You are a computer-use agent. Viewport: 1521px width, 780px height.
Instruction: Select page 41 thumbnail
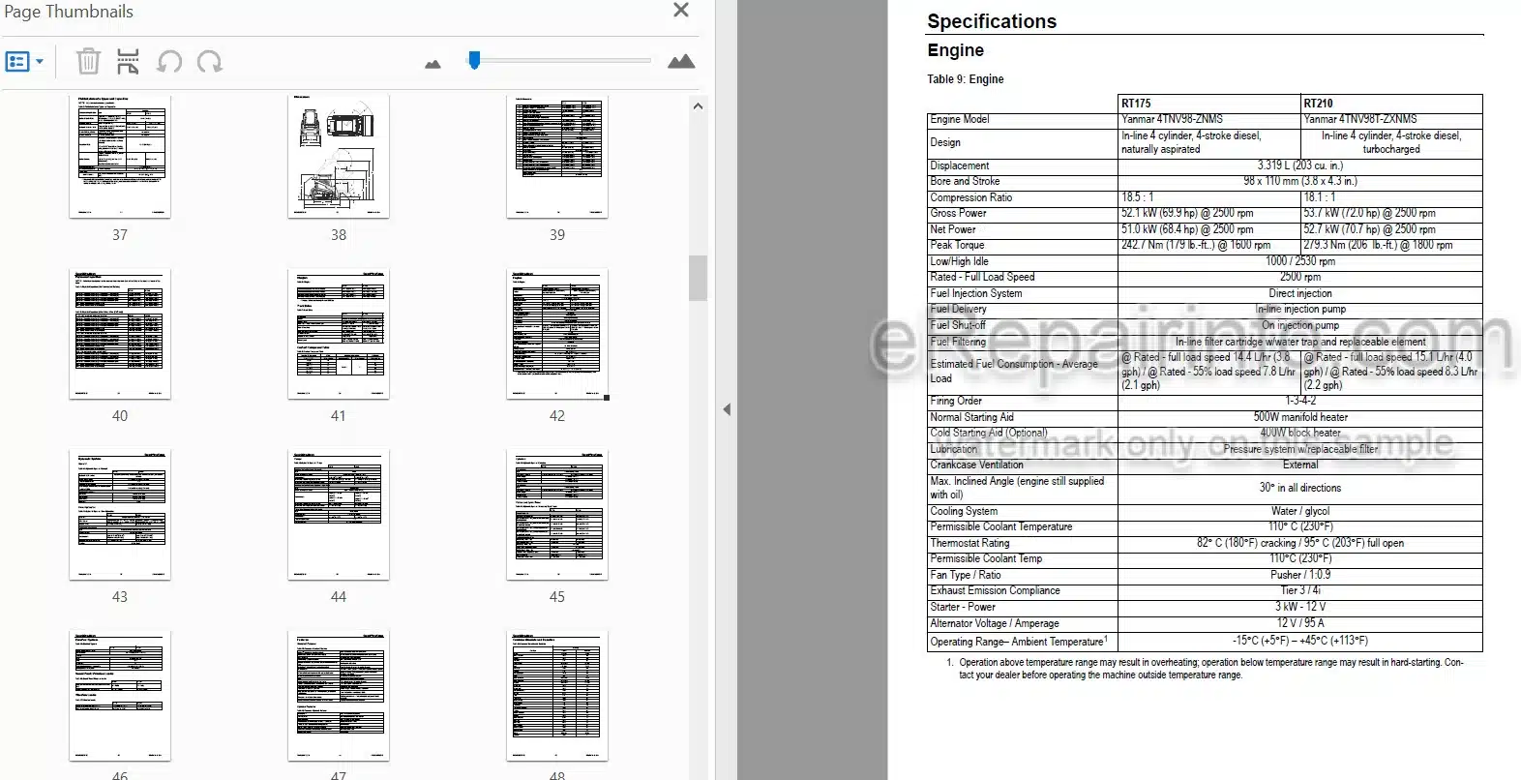339,334
